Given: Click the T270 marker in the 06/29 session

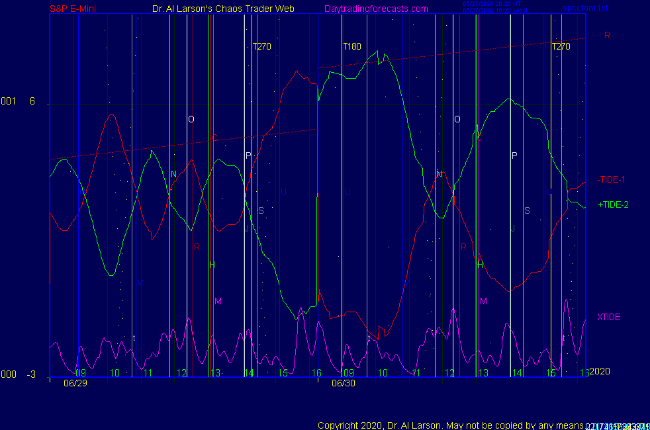Looking at the screenshot, I should [x=261, y=46].
